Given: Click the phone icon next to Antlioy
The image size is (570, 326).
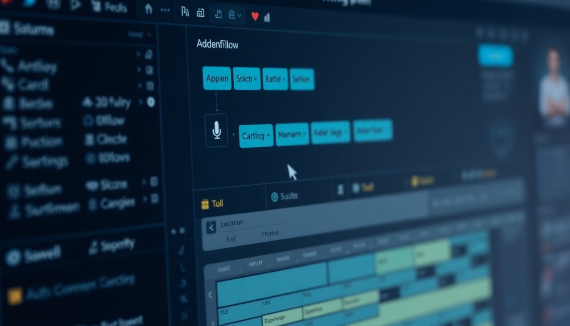Looking at the screenshot, I should [x=7, y=66].
